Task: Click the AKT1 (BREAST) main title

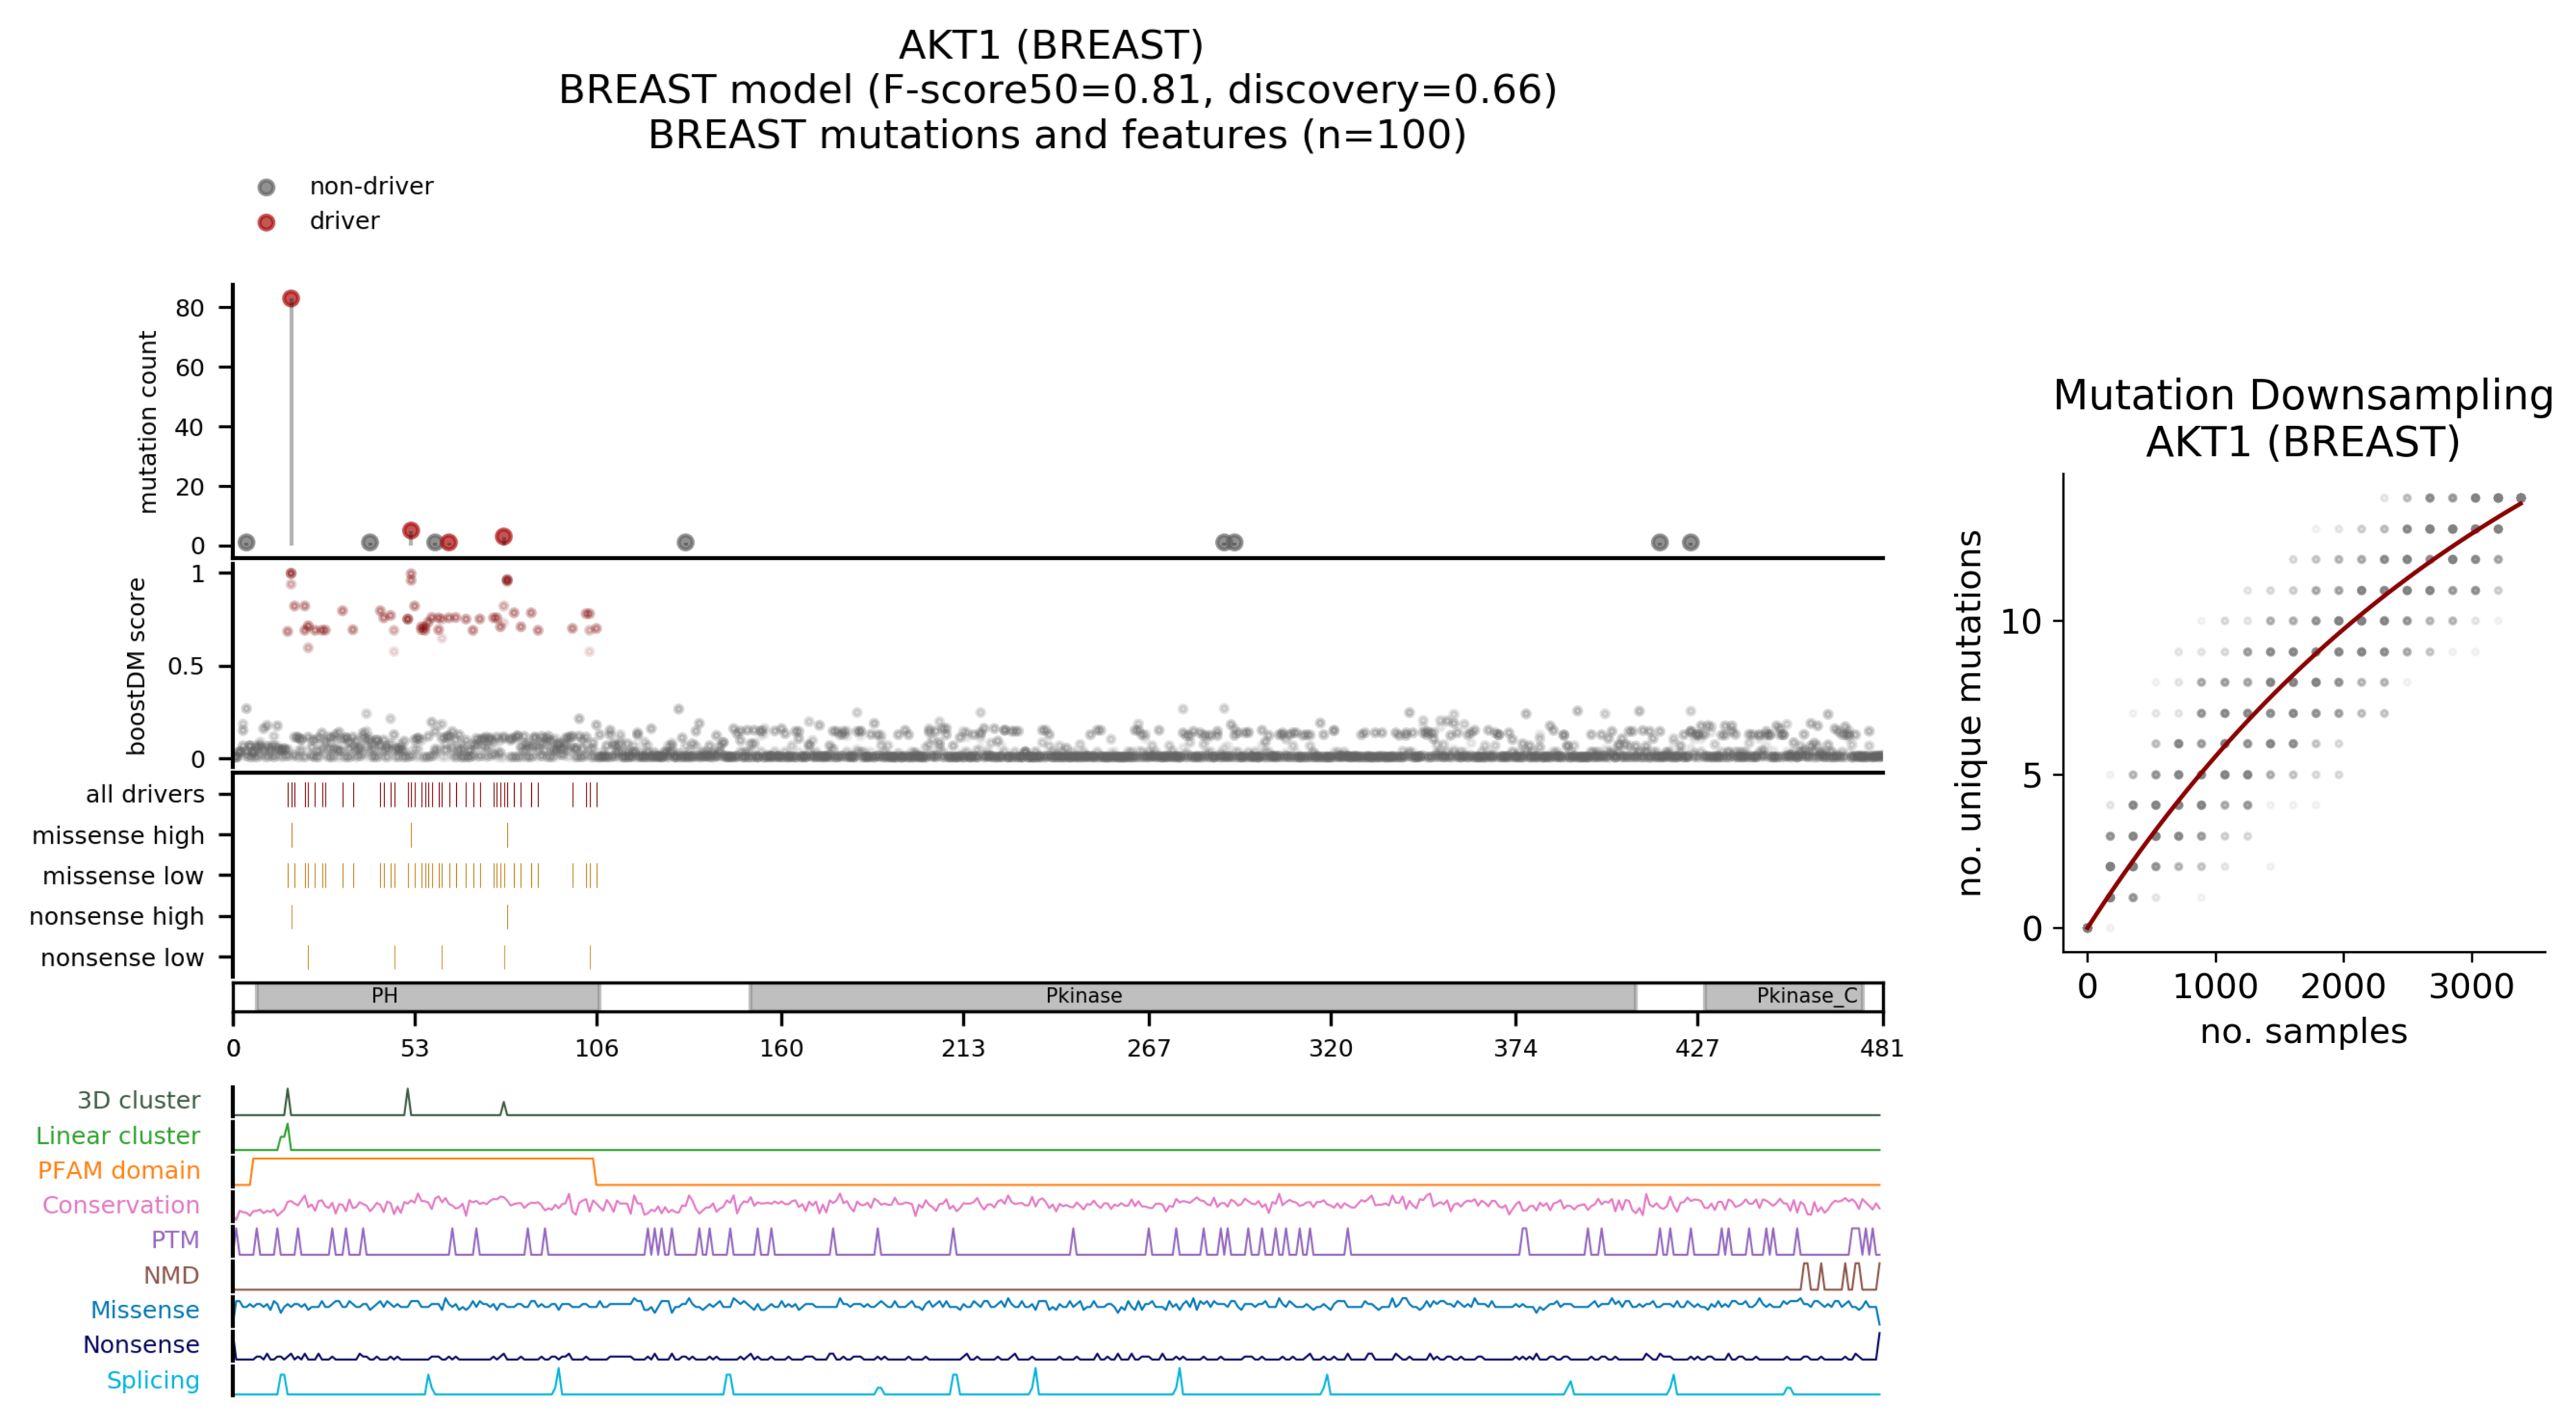Action: coord(1051,46)
